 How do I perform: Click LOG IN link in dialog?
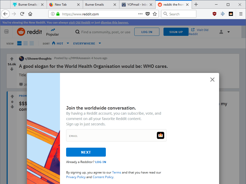point(100,162)
